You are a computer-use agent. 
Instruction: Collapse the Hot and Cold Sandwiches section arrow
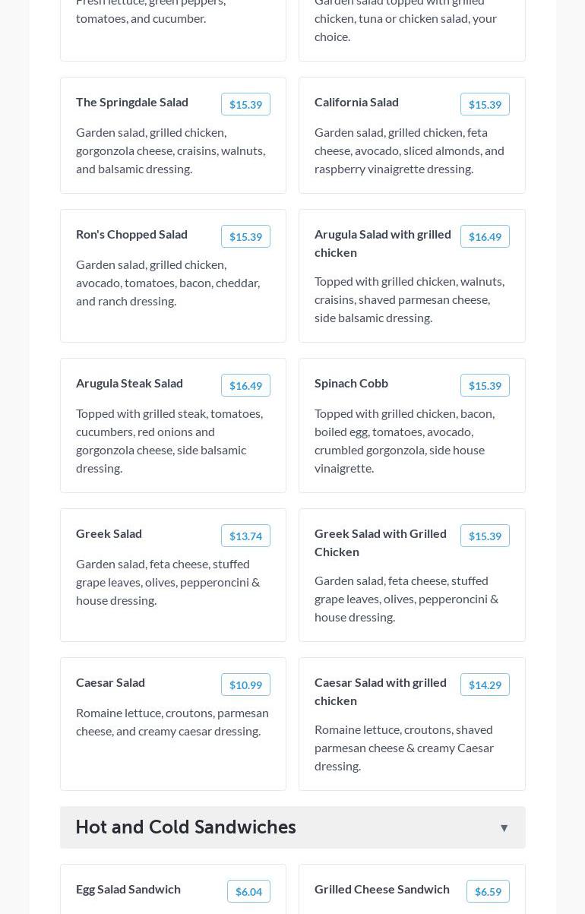click(504, 827)
